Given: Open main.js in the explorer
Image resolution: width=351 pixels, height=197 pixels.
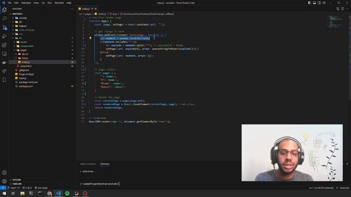Looking at the screenshot, I should coord(22,78).
